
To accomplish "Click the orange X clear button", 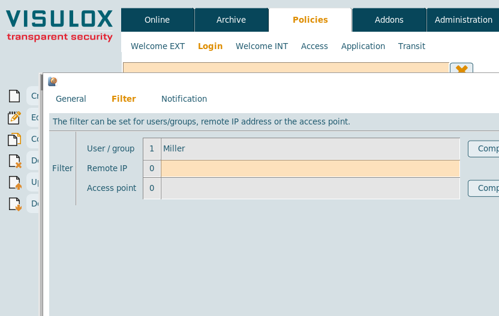I will pos(461,69).
